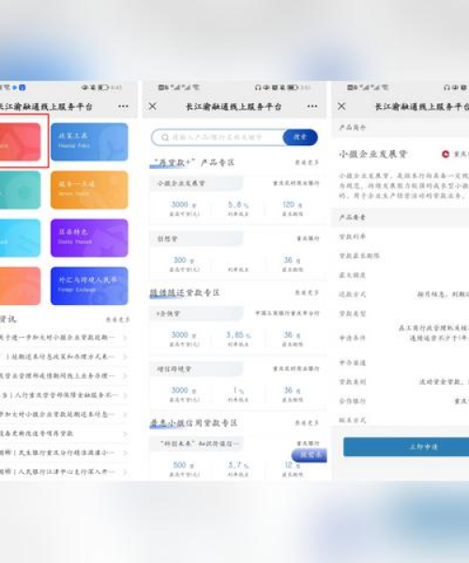Select the 普惠小微信用贷款专区 section heading
The image size is (469, 563).
pos(194,423)
